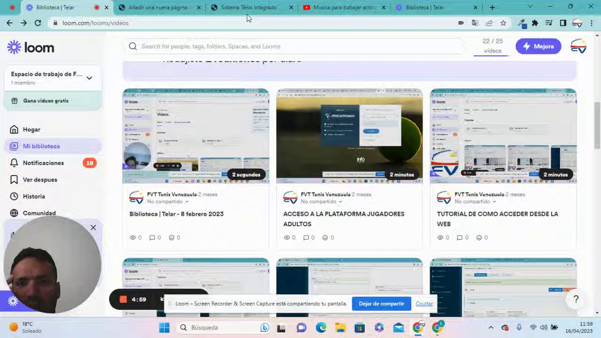Click comments icon on ACCESO video

pyautogui.click(x=306, y=238)
